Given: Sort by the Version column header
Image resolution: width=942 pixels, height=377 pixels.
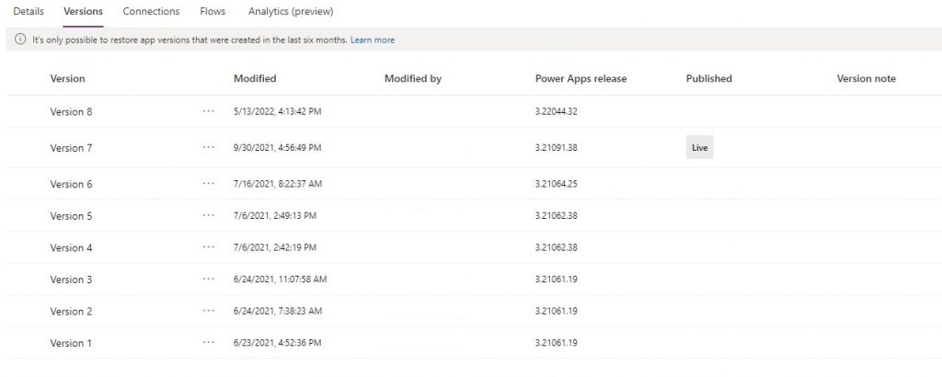Looking at the screenshot, I should point(67,79).
